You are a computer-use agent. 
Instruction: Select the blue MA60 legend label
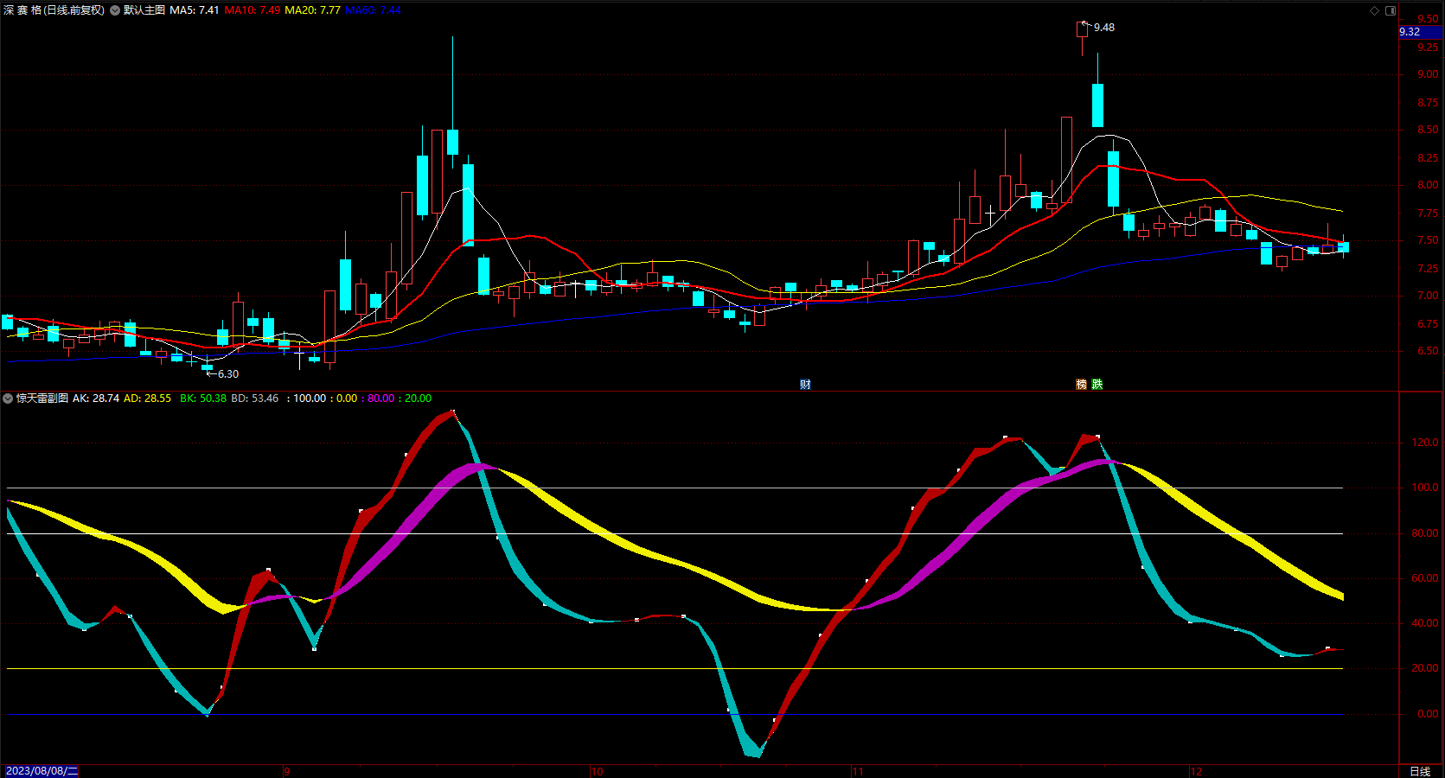(x=373, y=10)
